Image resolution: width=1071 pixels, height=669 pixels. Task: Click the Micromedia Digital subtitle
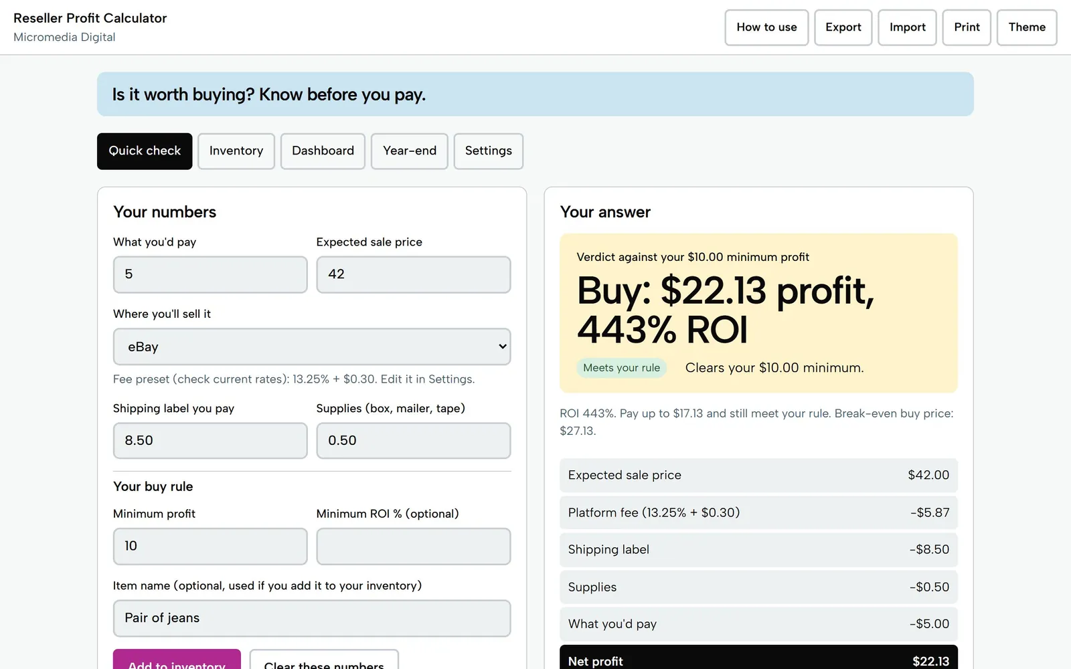coord(64,37)
